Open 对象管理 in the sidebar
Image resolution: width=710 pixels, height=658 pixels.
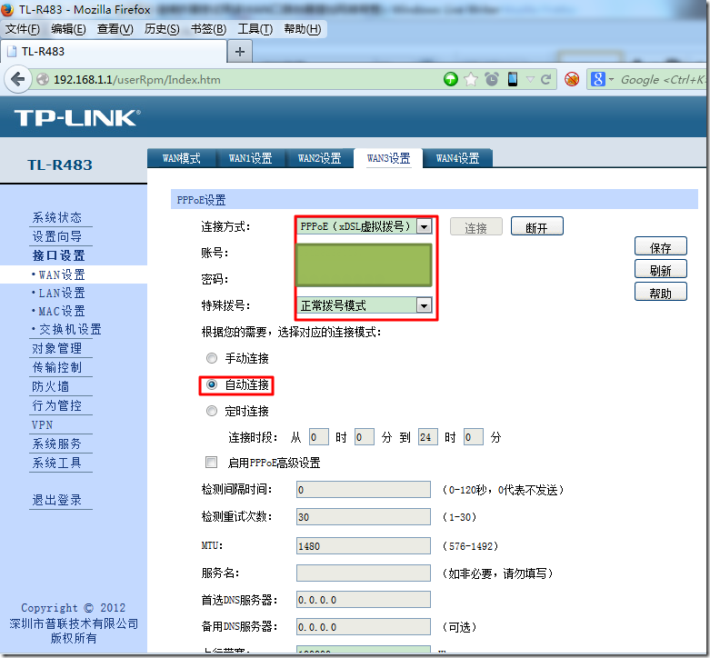coord(57,348)
